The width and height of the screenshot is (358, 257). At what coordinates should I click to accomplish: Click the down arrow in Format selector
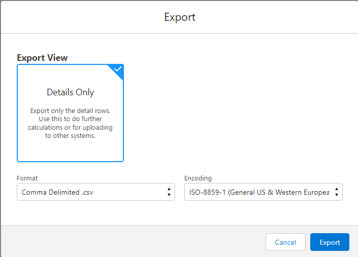point(169,195)
